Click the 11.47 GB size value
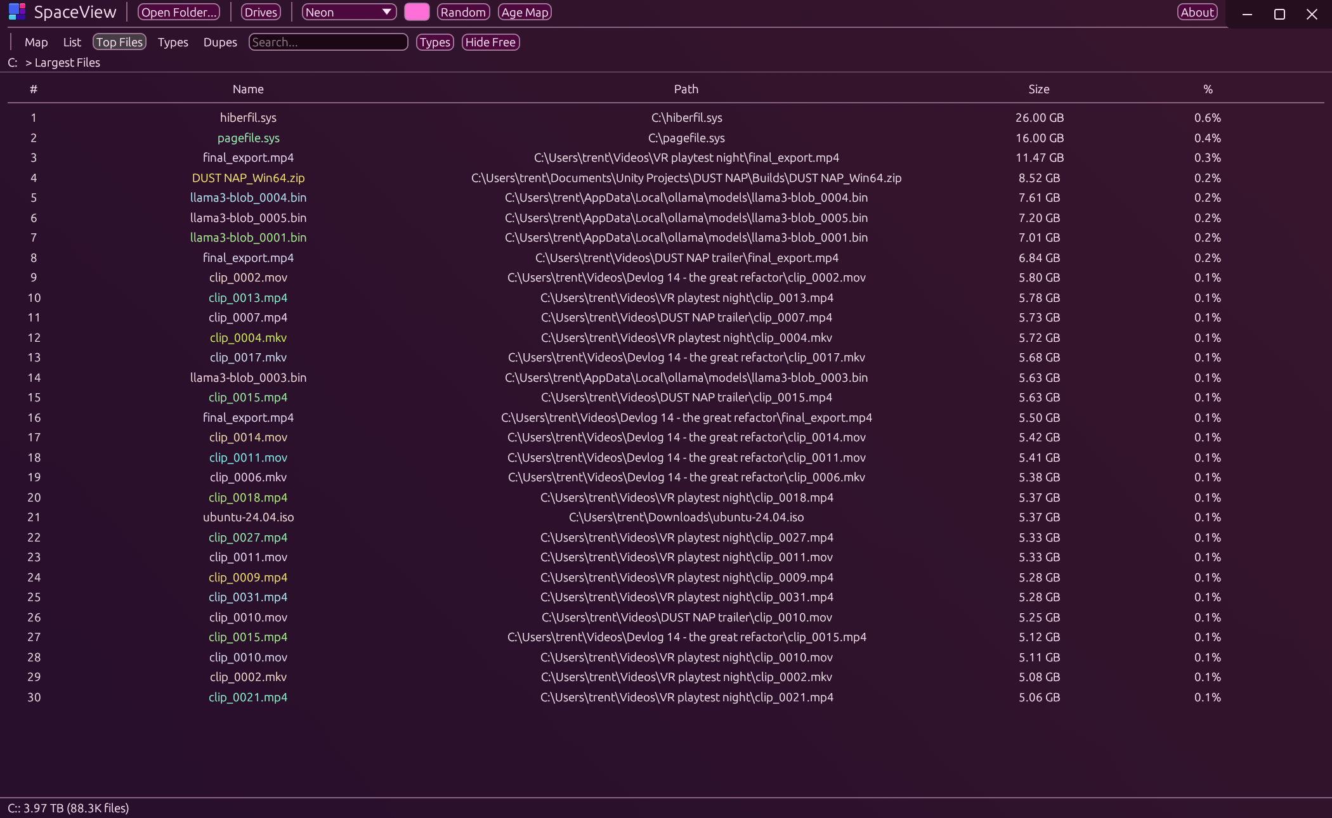 1039,157
